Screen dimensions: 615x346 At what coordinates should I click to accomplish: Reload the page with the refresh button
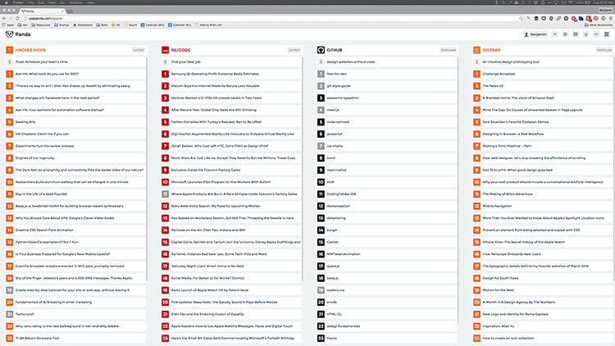tap(17, 18)
